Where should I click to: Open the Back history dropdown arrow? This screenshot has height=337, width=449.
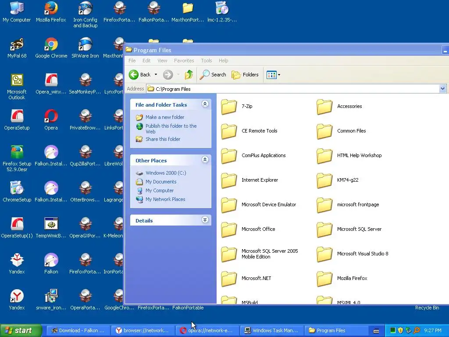click(156, 75)
